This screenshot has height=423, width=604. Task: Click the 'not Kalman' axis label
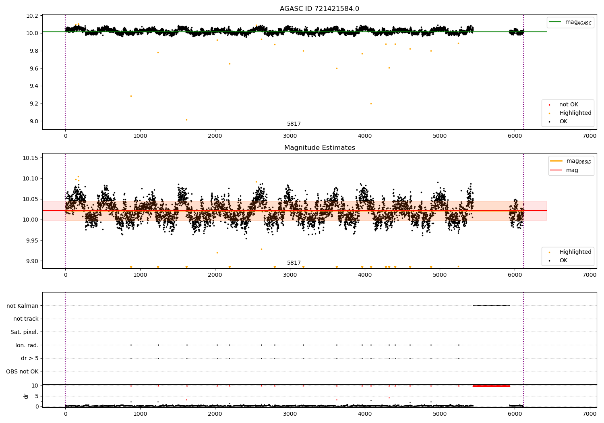(x=23, y=306)
